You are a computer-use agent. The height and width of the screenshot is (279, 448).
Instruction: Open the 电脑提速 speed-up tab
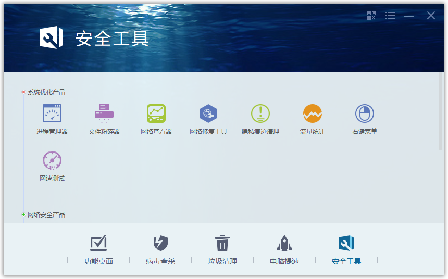(x=284, y=250)
